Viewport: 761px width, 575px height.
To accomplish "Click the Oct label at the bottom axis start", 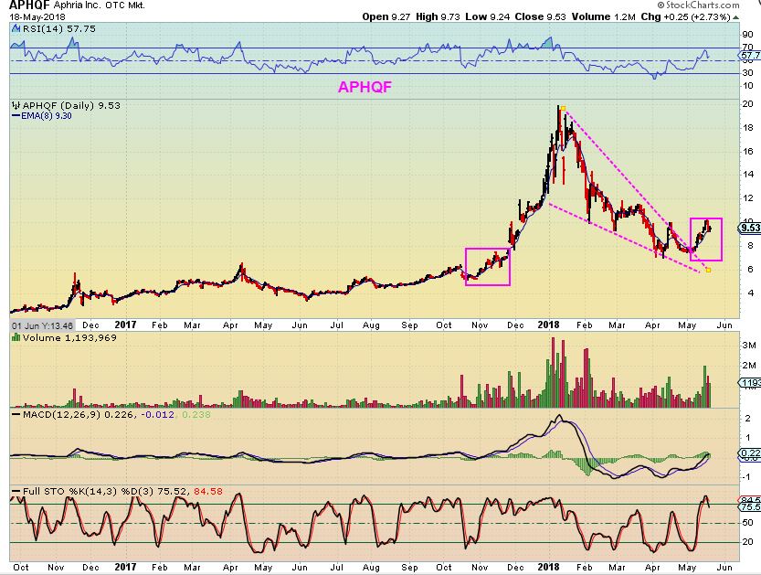I will coord(20,567).
